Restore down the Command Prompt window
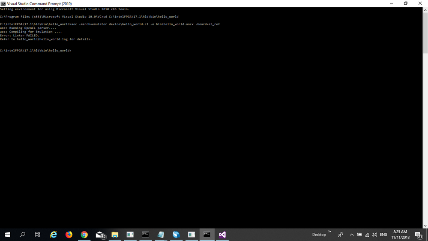428x241 pixels. coord(406,3)
